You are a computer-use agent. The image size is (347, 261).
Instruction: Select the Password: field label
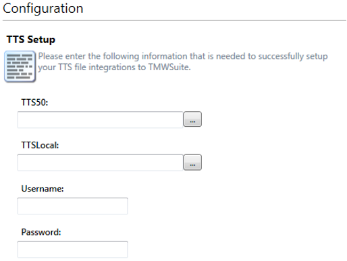[x=41, y=232]
